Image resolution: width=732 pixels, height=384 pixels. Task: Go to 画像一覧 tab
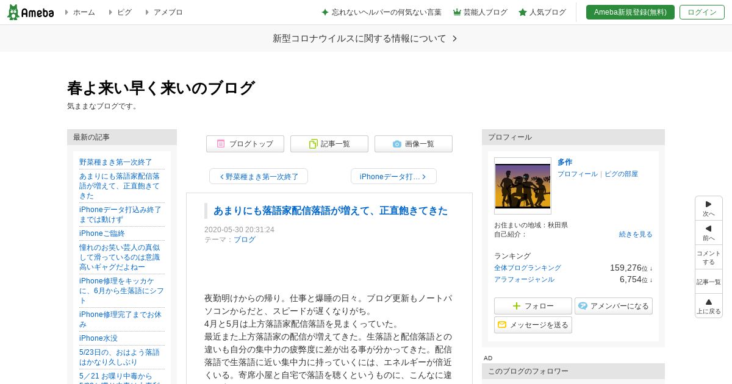click(x=414, y=144)
